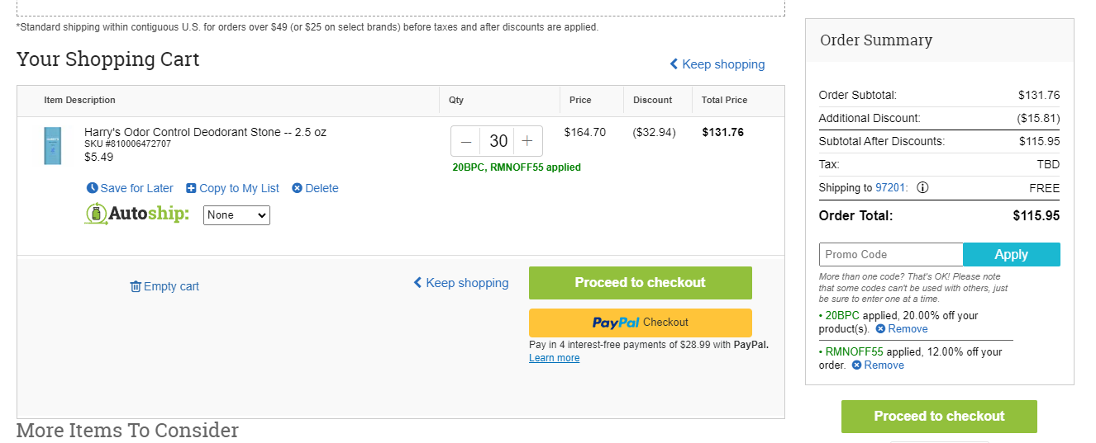
Task: Click the shipping info circle icon
Action: (x=922, y=187)
